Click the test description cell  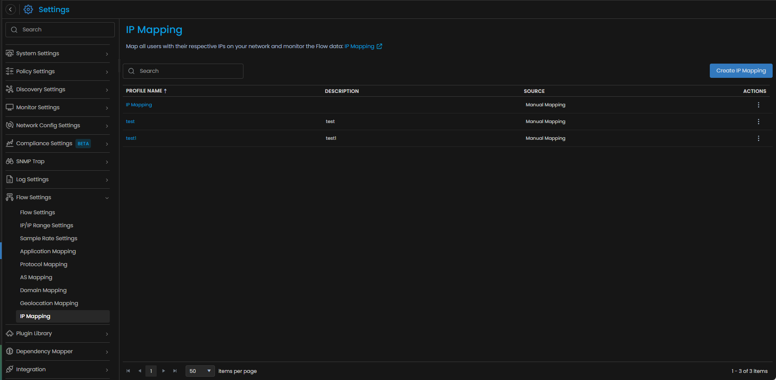click(330, 121)
